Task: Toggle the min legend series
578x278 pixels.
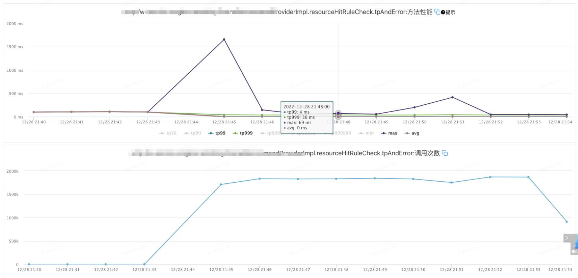Action: (x=366, y=133)
